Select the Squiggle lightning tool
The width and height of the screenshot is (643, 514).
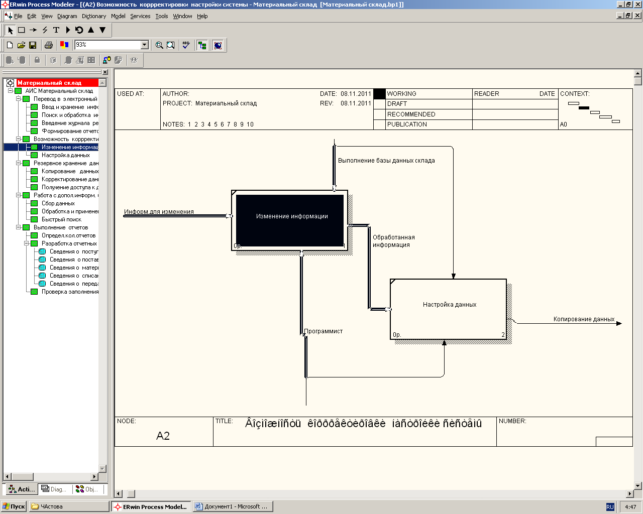pyautogui.click(x=45, y=30)
